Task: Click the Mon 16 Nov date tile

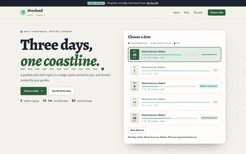Action: tap(135, 102)
